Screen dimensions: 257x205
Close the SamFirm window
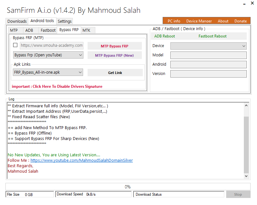(x=253, y=3)
